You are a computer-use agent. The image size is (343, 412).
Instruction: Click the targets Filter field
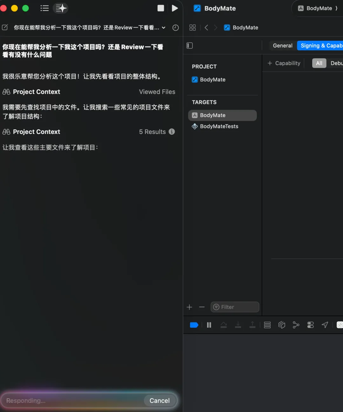235,307
